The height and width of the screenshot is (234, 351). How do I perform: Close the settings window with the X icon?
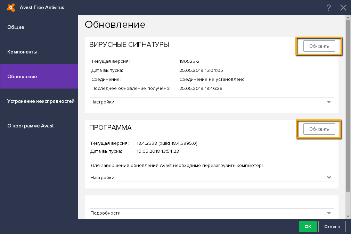[x=343, y=7]
